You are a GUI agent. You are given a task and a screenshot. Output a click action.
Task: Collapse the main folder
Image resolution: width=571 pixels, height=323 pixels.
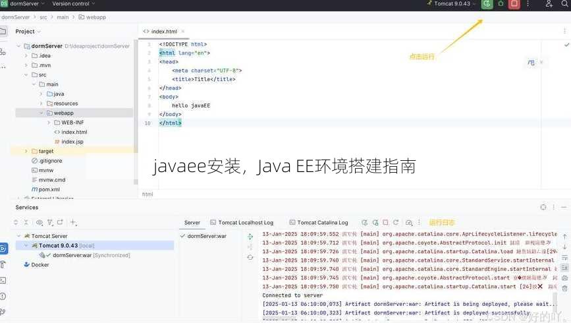(x=34, y=84)
